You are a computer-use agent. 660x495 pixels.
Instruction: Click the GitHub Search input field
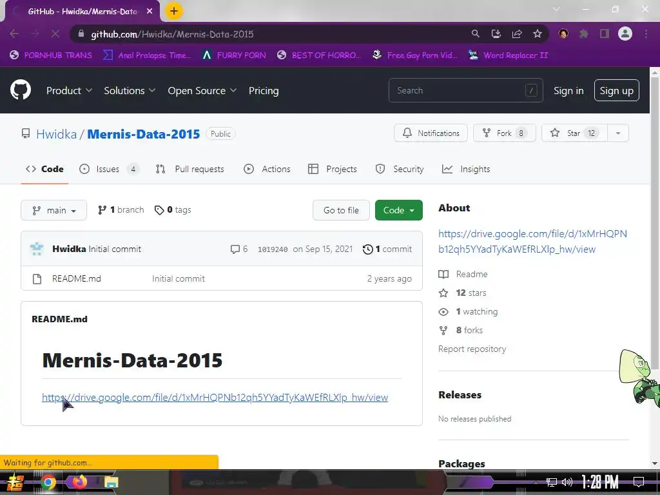(x=465, y=90)
